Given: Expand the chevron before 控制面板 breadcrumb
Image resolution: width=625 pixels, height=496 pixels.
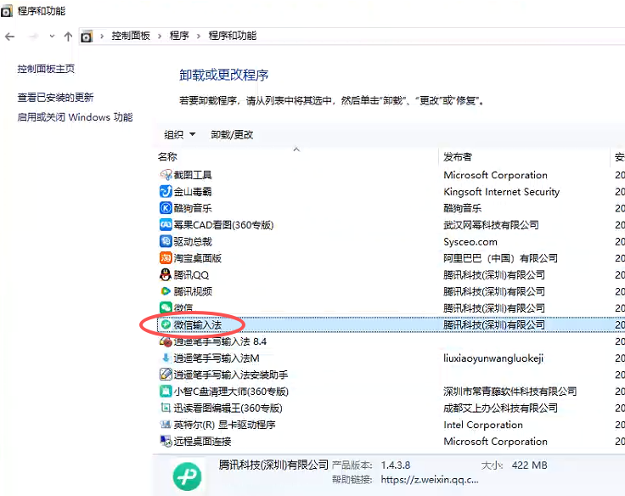Looking at the screenshot, I should point(102,37).
